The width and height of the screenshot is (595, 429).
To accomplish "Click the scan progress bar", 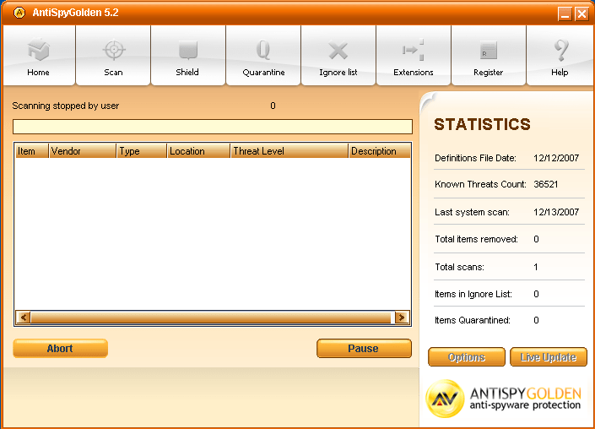I will [212, 127].
